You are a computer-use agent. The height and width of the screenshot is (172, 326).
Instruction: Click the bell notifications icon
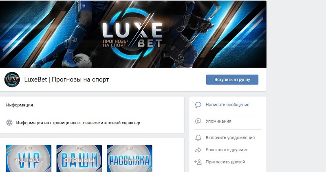[x=198, y=138]
